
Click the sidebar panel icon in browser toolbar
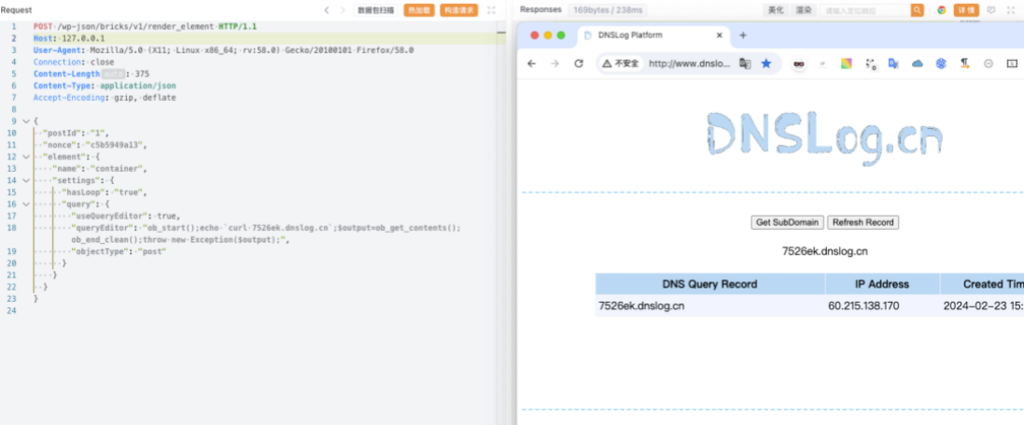tap(1012, 64)
